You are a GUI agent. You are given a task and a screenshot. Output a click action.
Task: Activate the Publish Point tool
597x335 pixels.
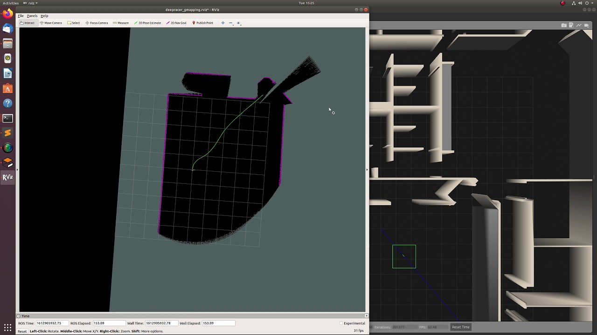click(202, 23)
